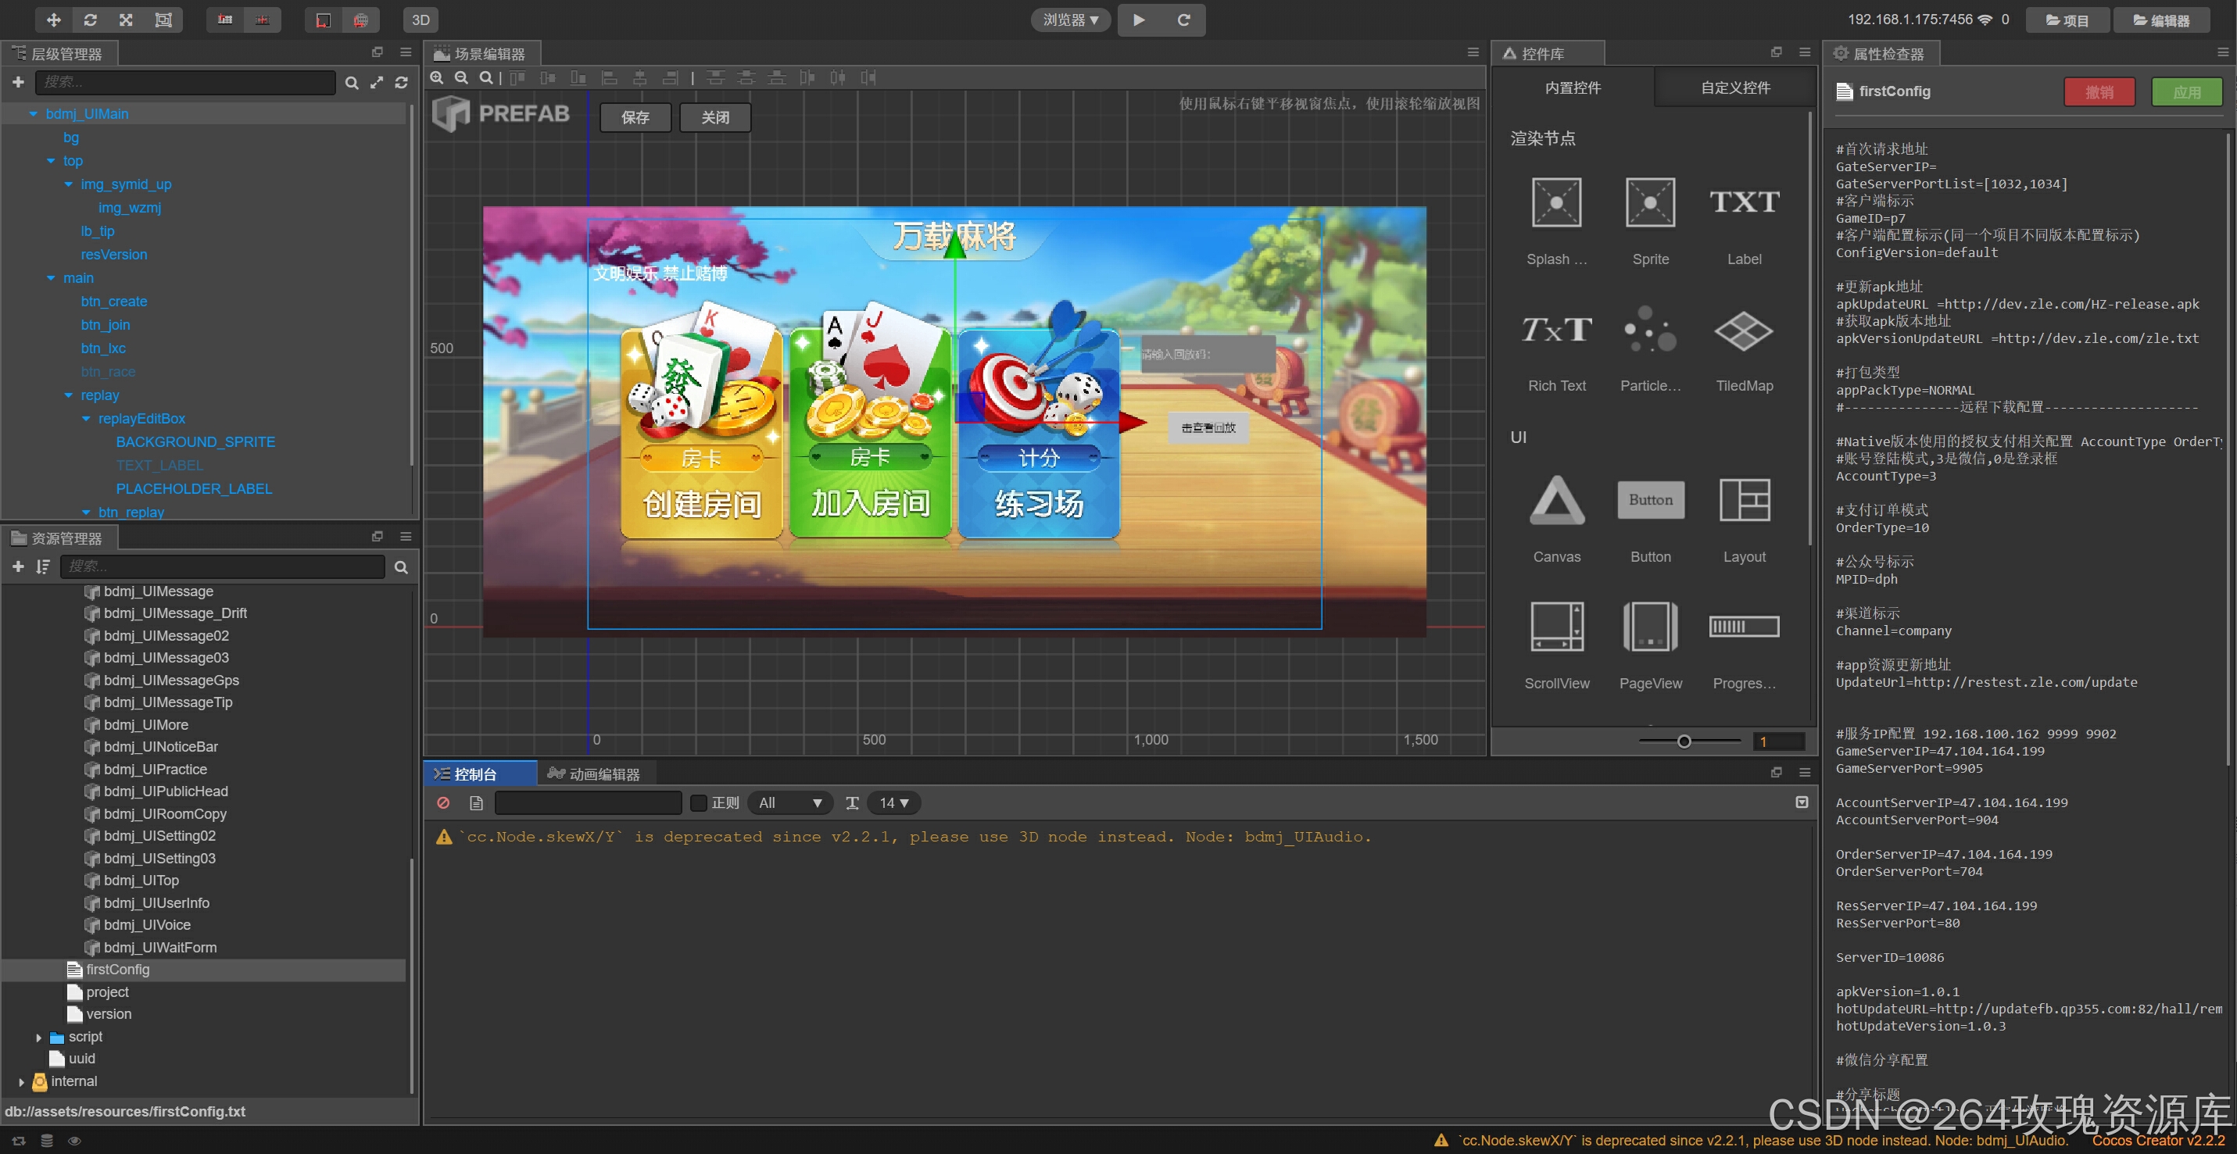Expand the script folder in assets
The height and width of the screenshot is (1154, 2237).
pos(38,1037)
